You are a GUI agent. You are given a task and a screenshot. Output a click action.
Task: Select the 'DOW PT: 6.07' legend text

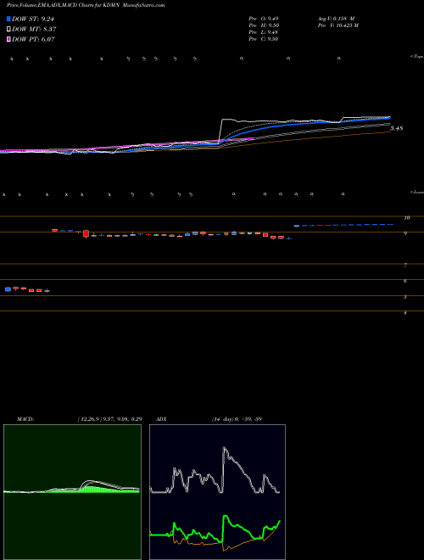(33, 39)
